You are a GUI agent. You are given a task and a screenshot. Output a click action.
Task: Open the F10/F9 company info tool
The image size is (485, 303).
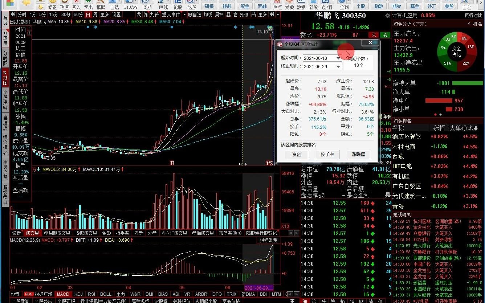[x=130, y=4]
